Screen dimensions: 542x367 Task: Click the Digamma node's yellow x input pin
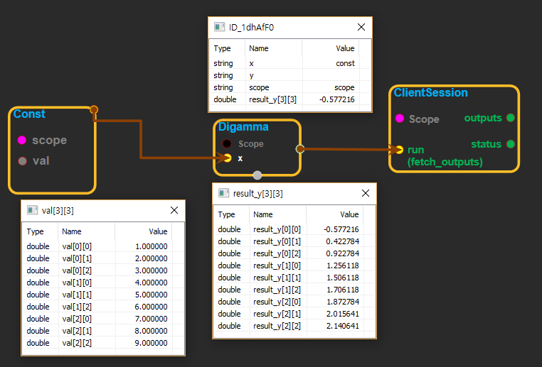[x=227, y=158]
